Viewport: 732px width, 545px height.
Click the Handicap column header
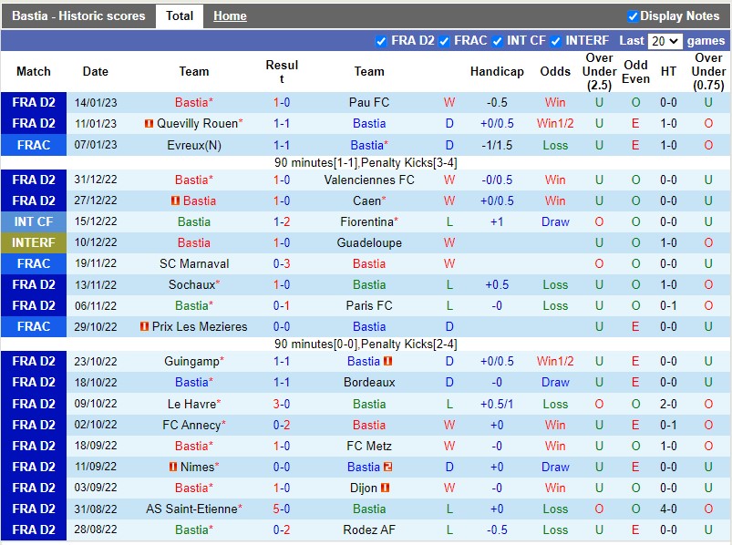point(497,72)
